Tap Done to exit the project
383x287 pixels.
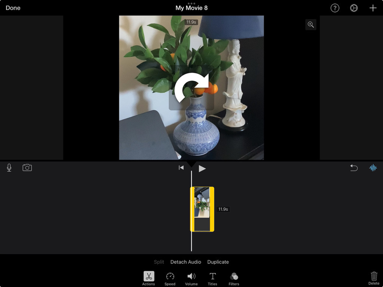tap(13, 8)
